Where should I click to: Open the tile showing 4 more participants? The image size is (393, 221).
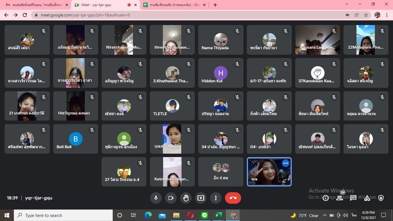tap(221, 172)
